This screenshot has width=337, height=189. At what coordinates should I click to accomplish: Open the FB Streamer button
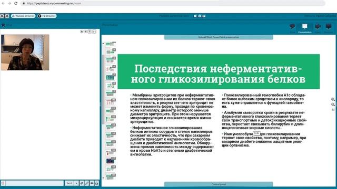click(x=47, y=16)
